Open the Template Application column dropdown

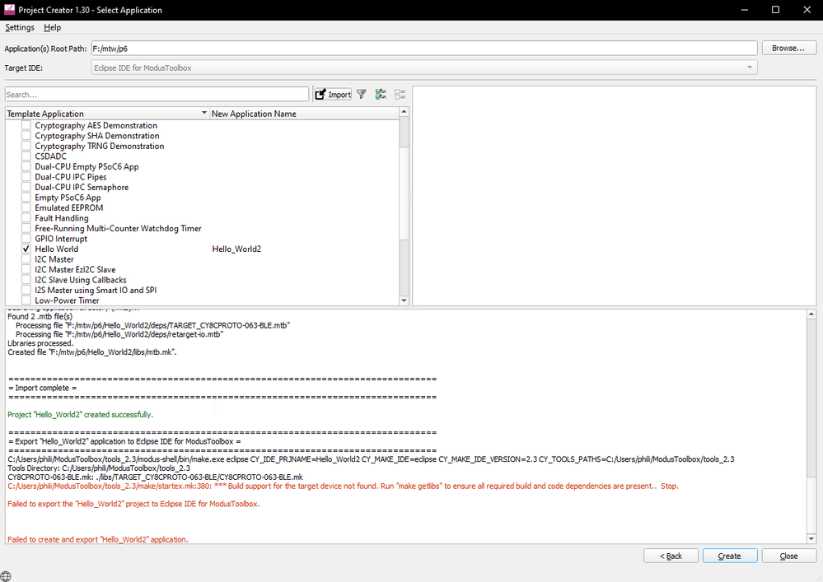click(x=203, y=113)
